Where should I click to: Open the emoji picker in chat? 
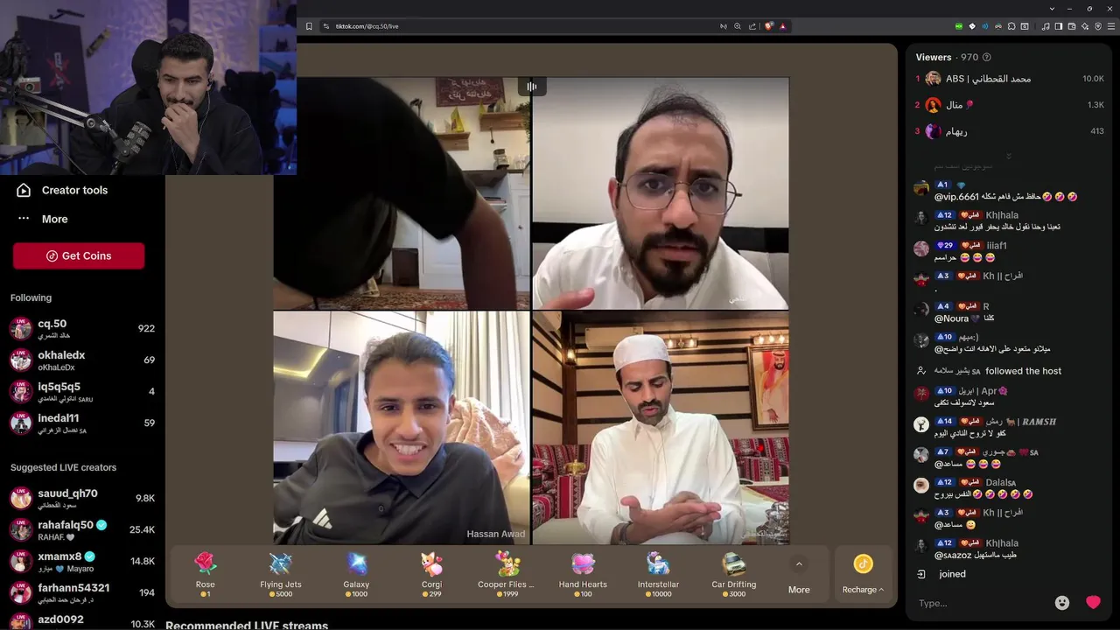pos(1062,603)
